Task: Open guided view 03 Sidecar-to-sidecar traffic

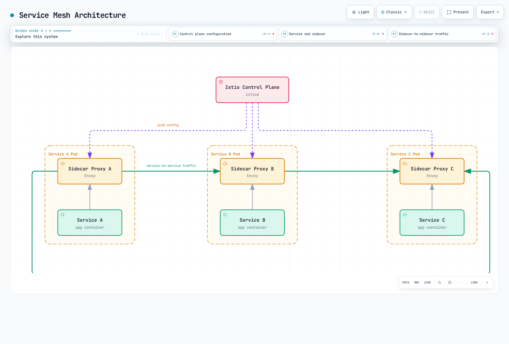Action: click(442, 34)
